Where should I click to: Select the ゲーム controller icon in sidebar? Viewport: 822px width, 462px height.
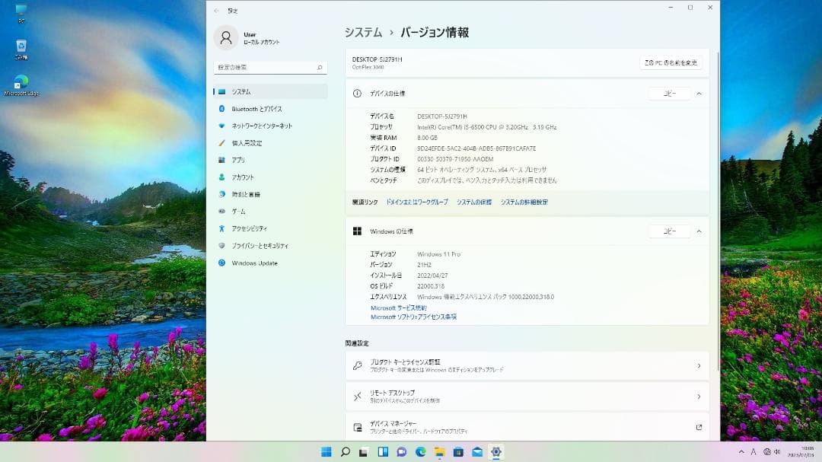point(220,212)
